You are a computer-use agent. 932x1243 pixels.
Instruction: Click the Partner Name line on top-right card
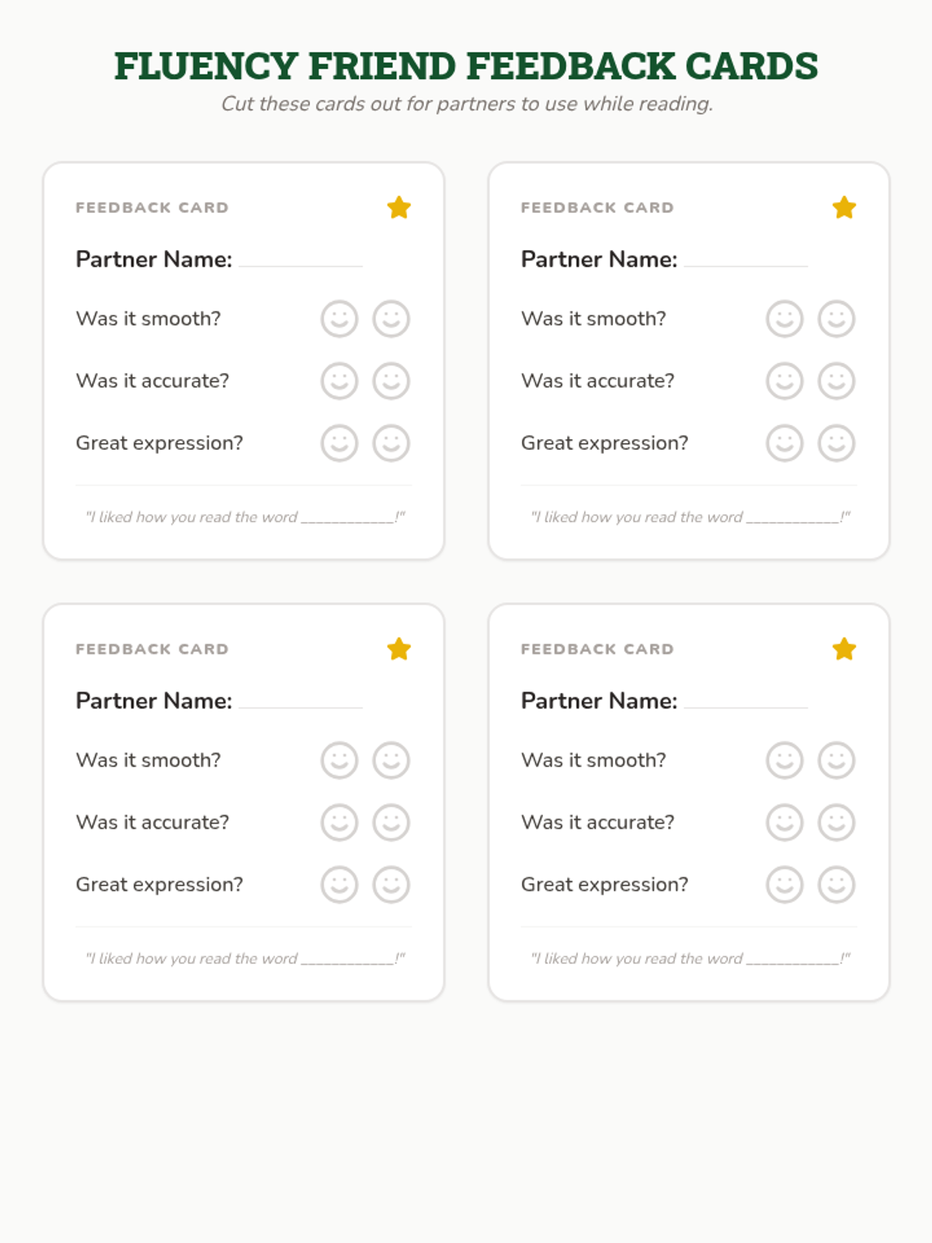(x=746, y=261)
